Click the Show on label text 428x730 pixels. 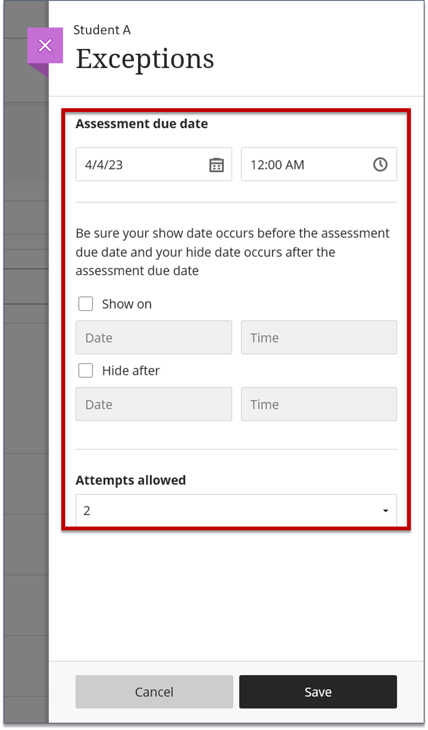coord(127,304)
